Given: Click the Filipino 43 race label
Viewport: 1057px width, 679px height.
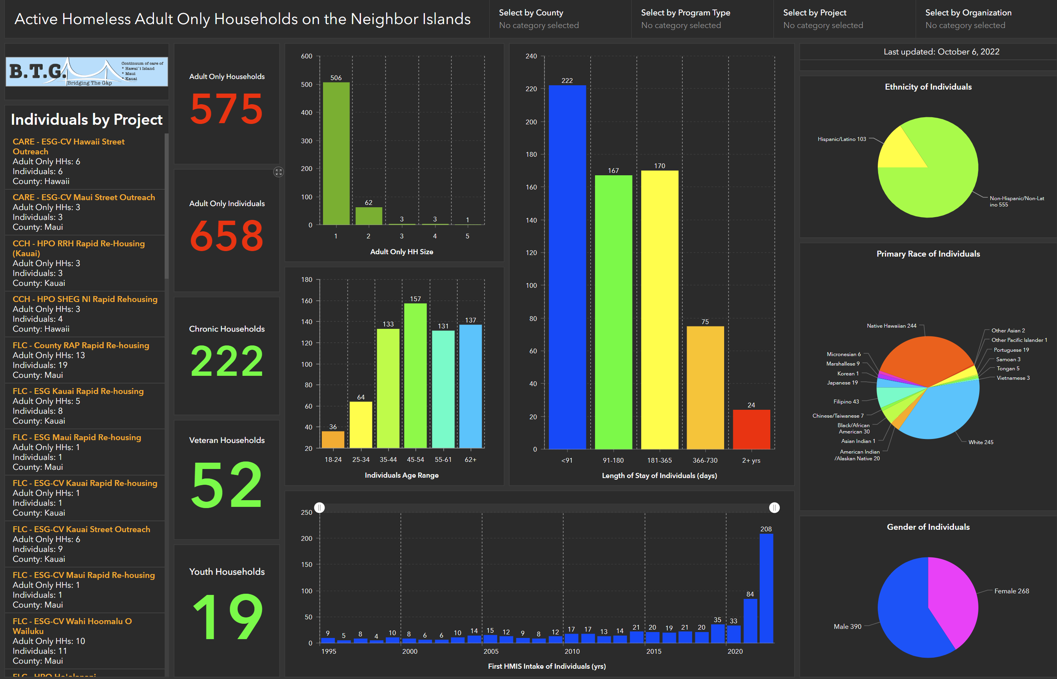Looking at the screenshot, I should 846,401.
